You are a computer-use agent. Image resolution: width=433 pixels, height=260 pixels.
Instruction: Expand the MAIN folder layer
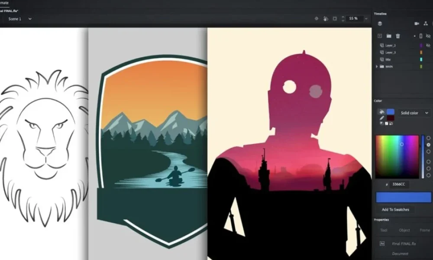[x=377, y=67]
